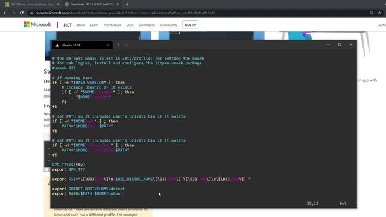Close the Ubuntu 18.04 terminal tab
The height and width of the screenshot is (217, 386).
pyautogui.click(x=108, y=45)
